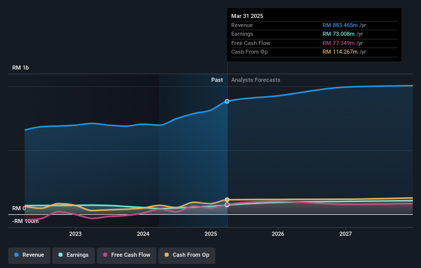Select the 2025 x-axis label

211,234
